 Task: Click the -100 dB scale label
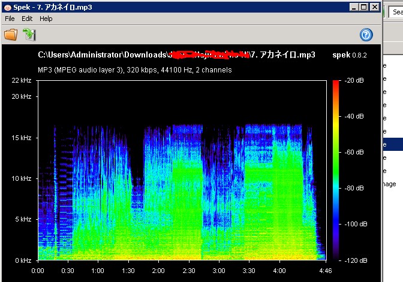[356, 224]
